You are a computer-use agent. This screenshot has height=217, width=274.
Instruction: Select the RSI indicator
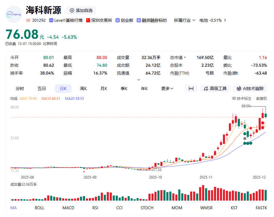point(95,208)
